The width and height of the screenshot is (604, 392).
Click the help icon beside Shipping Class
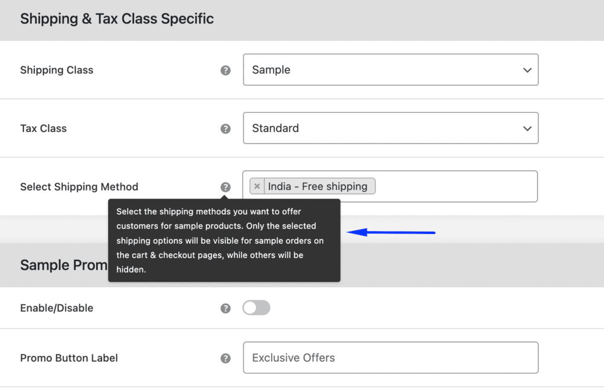pyautogui.click(x=225, y=71)
